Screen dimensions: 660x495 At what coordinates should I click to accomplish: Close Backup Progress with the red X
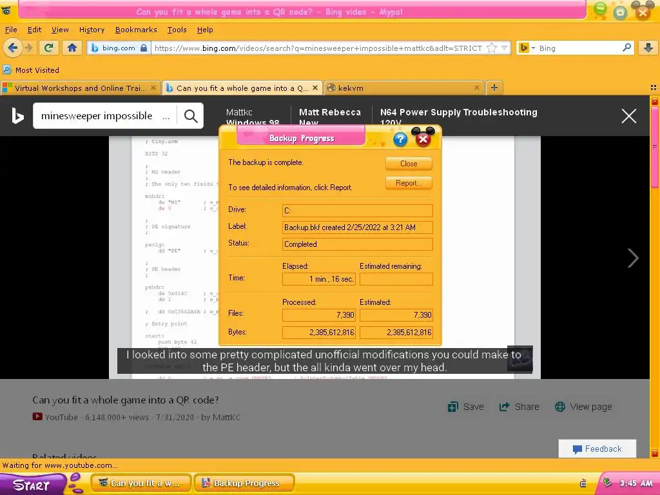423,139
